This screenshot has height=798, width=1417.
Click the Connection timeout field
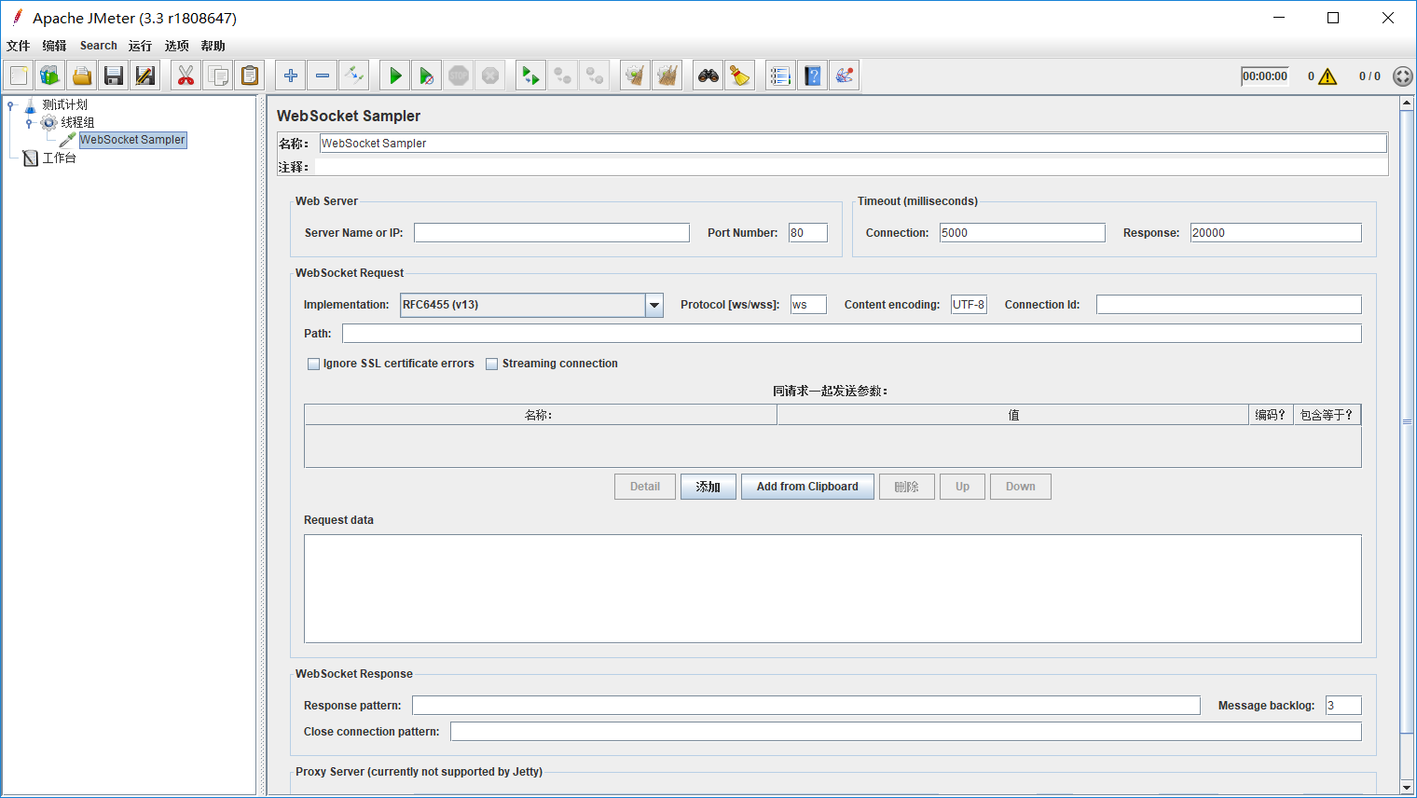tap(1022, 233)
